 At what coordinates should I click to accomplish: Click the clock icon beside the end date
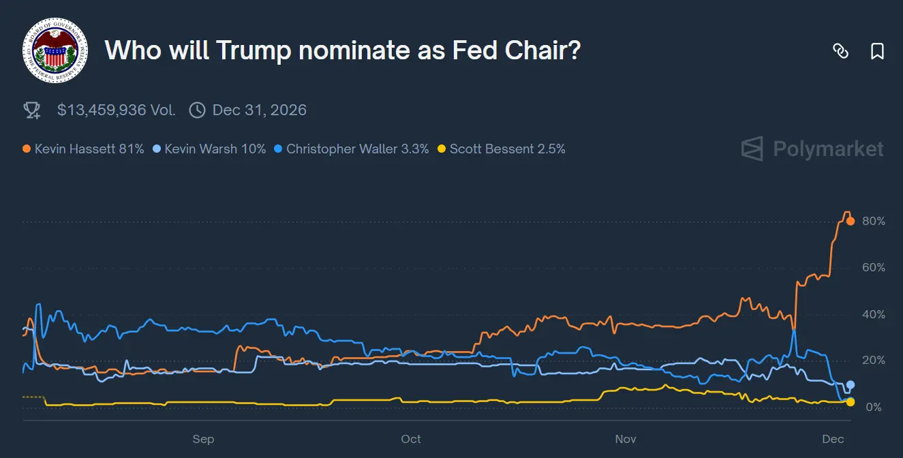(197, 110)
